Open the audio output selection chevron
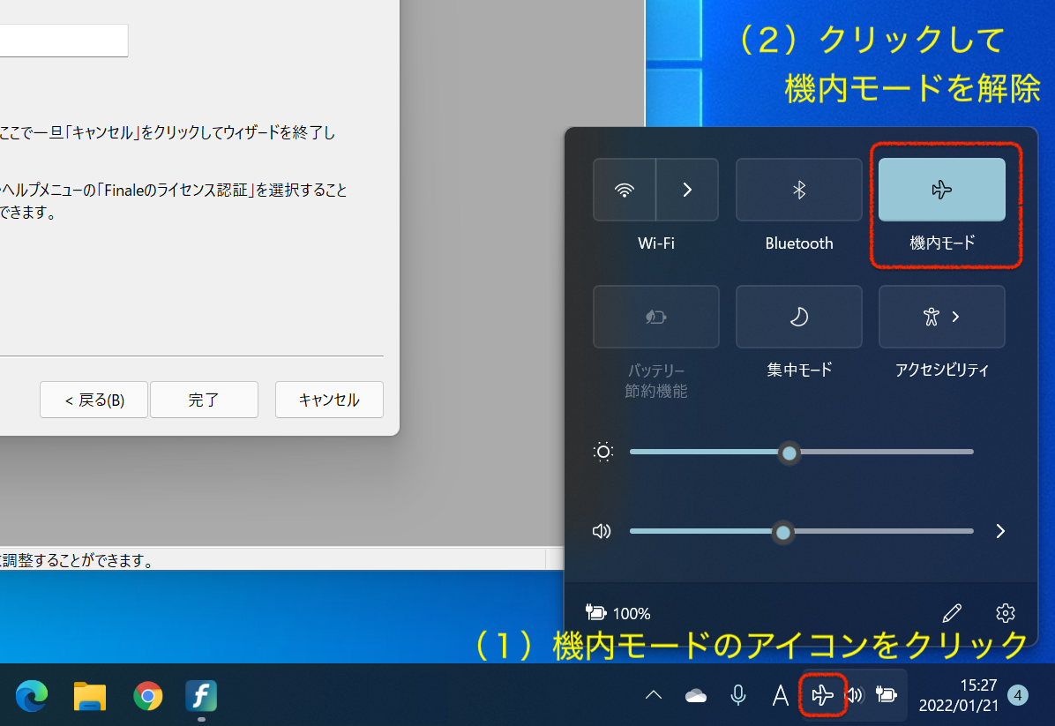Image resolution: width=1055 pixels, height=726 pixels. (x=1000, y=532)
